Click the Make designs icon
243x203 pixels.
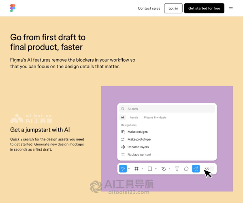point(123,132)
